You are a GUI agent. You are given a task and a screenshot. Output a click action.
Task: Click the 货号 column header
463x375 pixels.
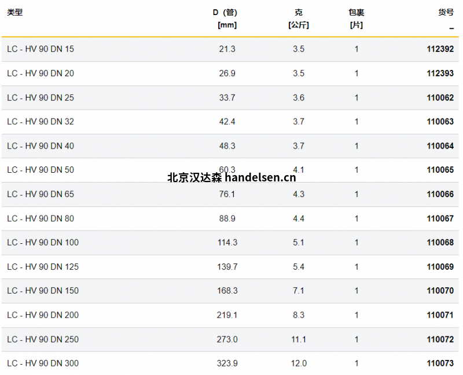[x=446, y=12]
